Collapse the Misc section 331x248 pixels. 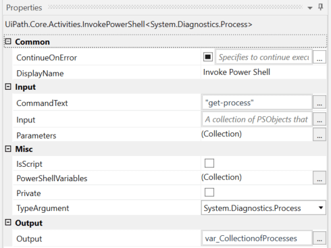[8, 149]
